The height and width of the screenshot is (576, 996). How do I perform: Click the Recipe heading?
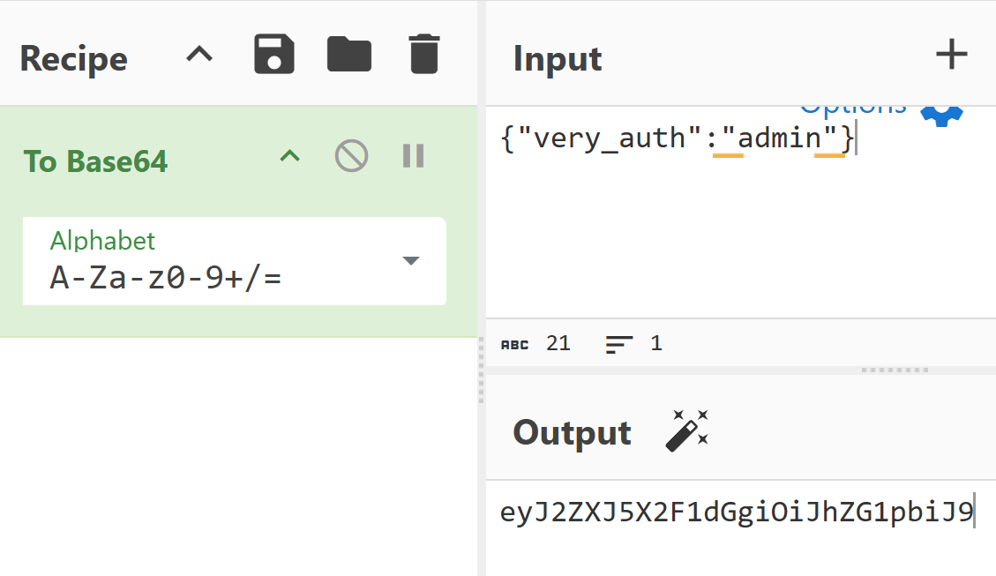pos(74,59)
